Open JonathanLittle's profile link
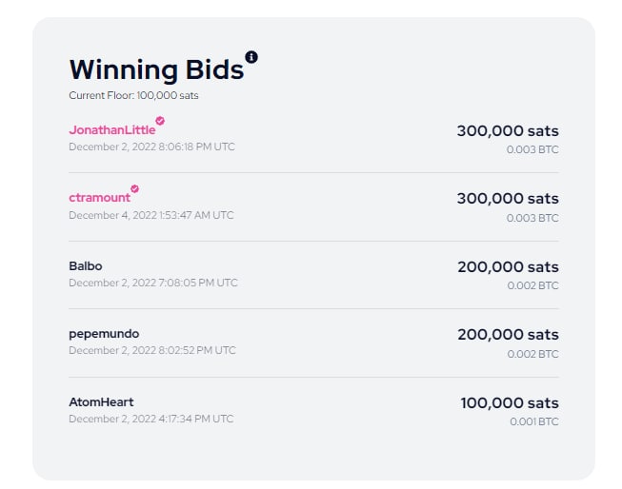 pos(112,130)
